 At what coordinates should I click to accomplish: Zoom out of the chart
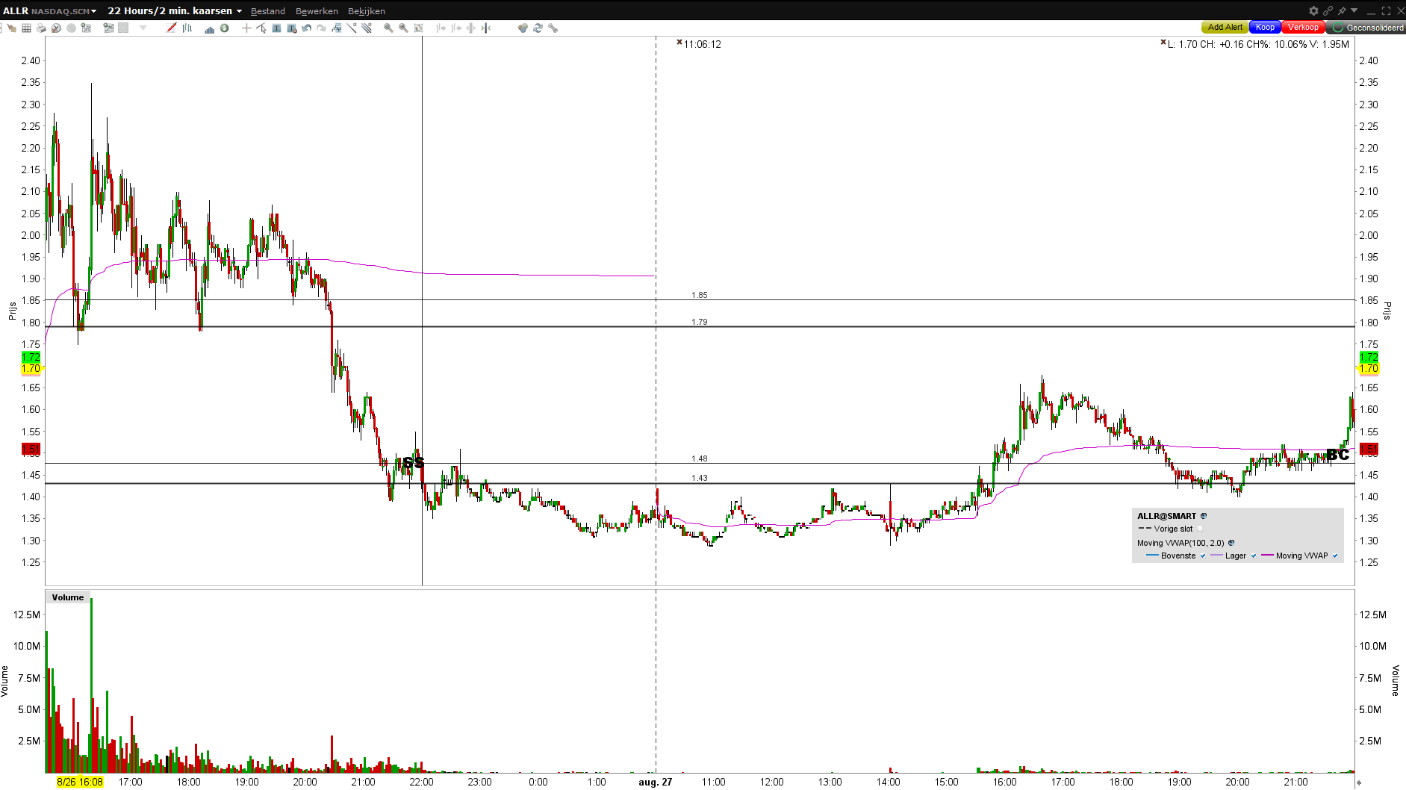pos(403,28)
